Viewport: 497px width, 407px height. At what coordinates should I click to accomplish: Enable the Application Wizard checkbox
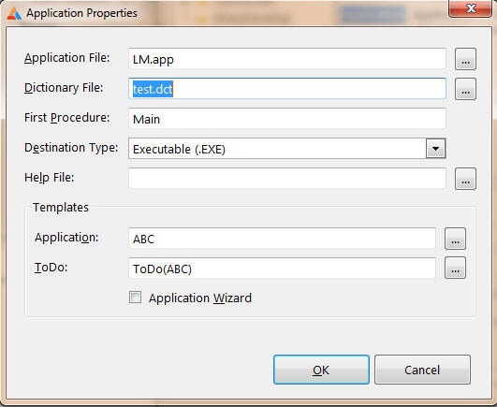pyautogui.click(x=135, y=298)
